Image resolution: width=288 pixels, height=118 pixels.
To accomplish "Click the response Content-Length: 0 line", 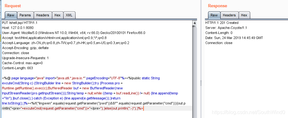I will coord(219,33).
